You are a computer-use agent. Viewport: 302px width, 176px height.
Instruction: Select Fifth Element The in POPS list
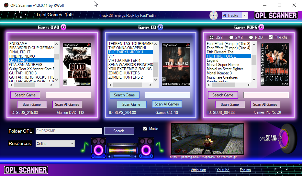tap(220, 52)
